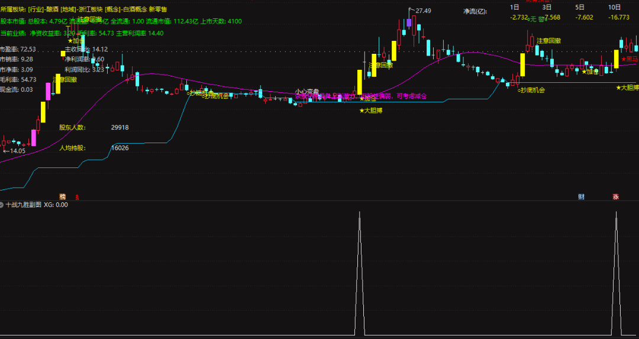639x339 pixels.
Task: Click the 股东人数 shareholder count label
Action: coord(72,127)
